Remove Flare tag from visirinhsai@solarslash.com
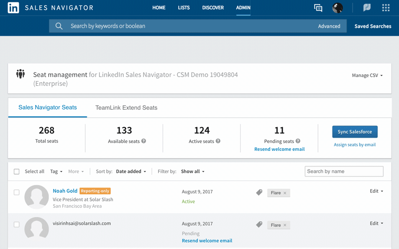This screenshot has height=249, width=399. [285, 225]
